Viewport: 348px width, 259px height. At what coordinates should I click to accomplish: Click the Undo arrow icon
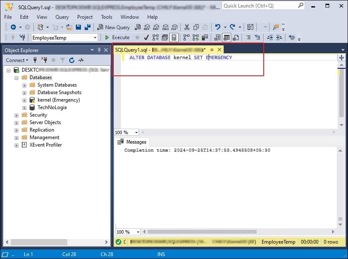coord(218,27)
